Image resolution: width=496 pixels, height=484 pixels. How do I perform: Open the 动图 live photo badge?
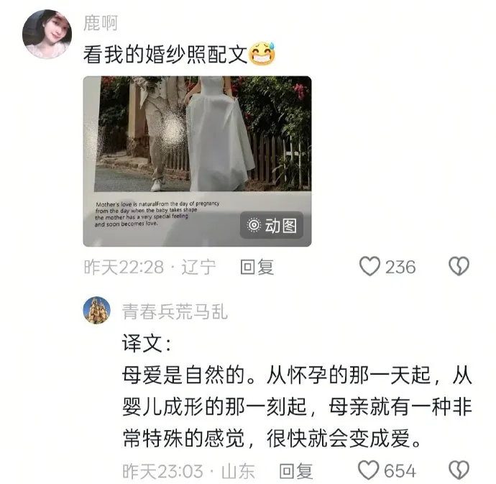tap(272, 225)
